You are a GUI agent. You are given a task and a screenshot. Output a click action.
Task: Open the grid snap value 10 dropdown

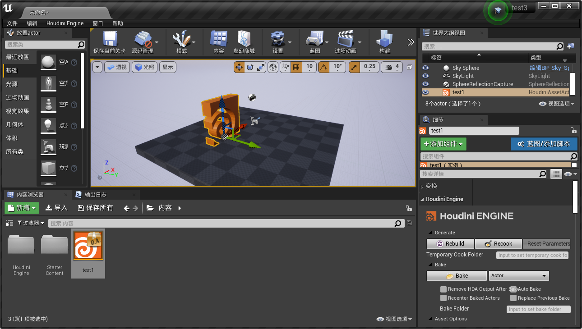pos(309,67)
